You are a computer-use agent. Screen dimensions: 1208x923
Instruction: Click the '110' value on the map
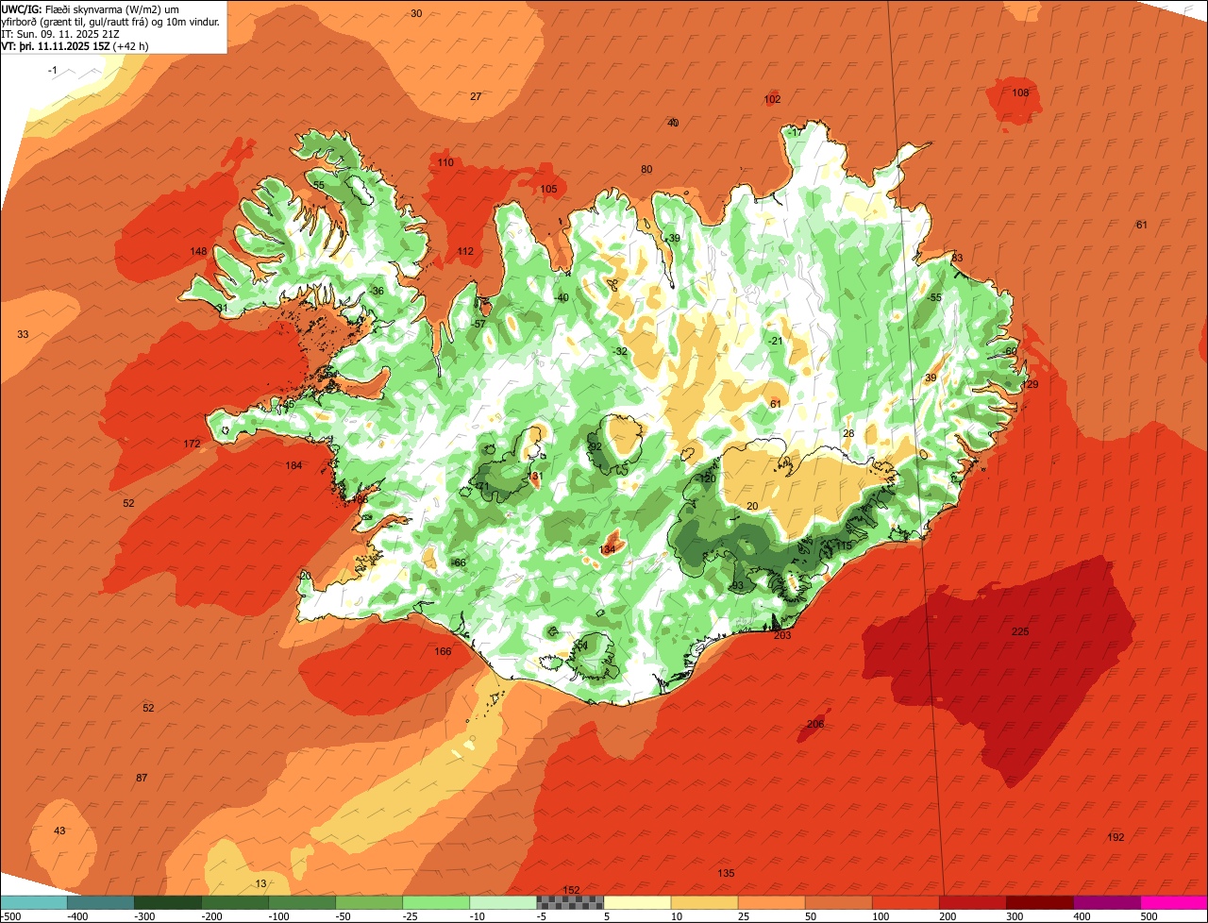(445, 162)
